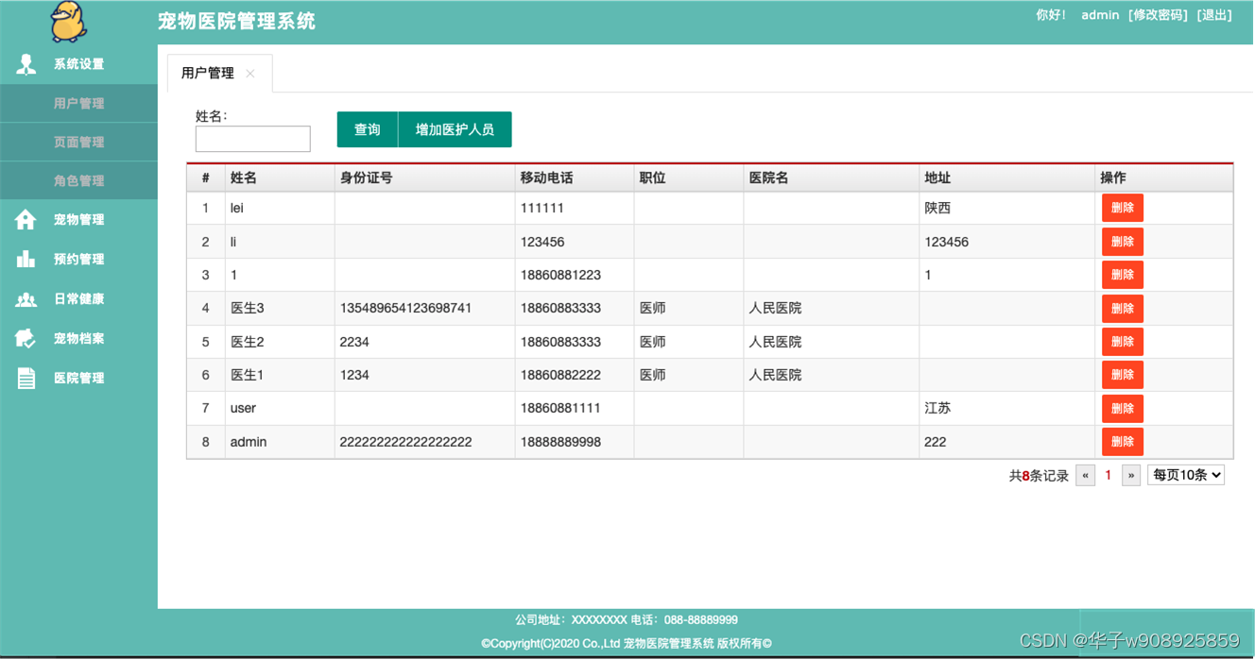Click the 医院管理 document icon

(x=26, y=379)
